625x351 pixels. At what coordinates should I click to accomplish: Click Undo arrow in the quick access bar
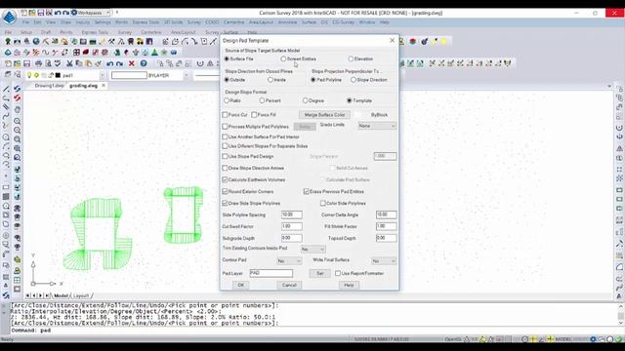(x=58, y=13)
